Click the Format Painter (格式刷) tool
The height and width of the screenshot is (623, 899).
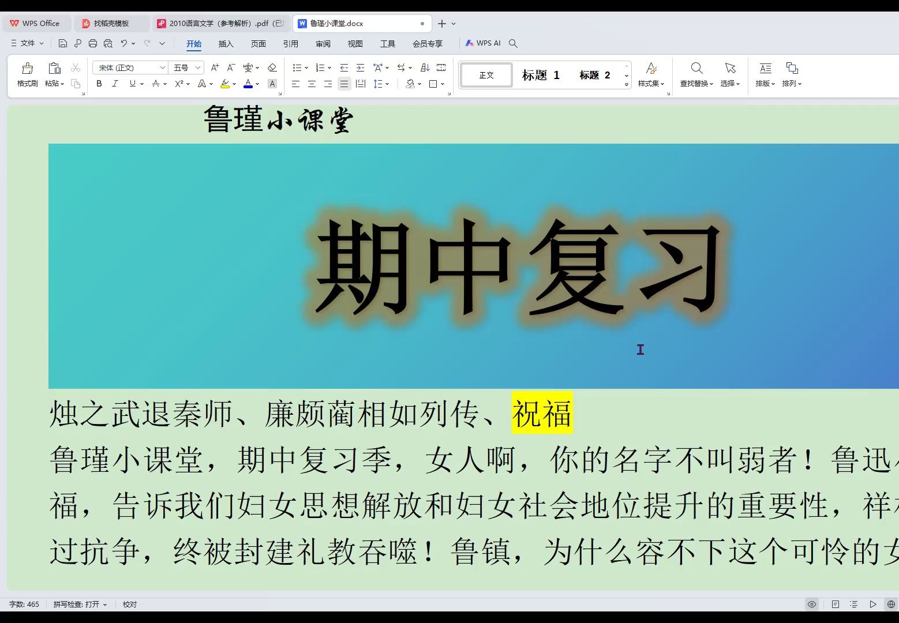pyautogui.click(x=27, y=75)
